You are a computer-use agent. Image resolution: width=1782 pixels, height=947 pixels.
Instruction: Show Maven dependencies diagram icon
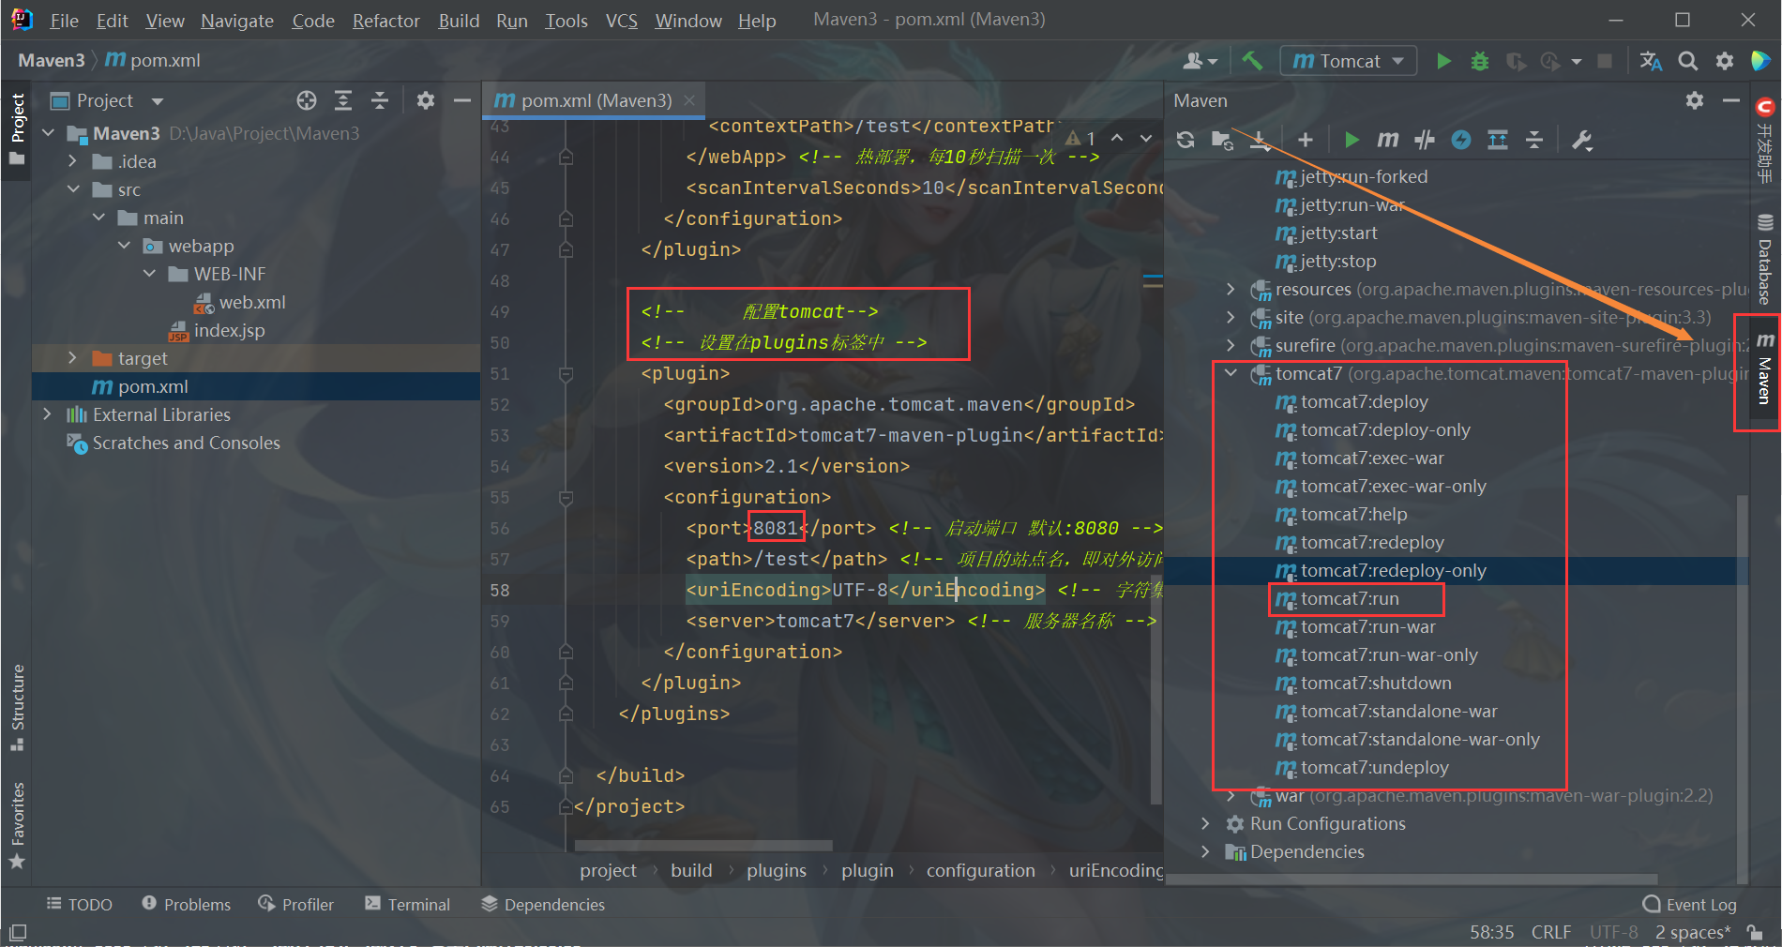1498,140
